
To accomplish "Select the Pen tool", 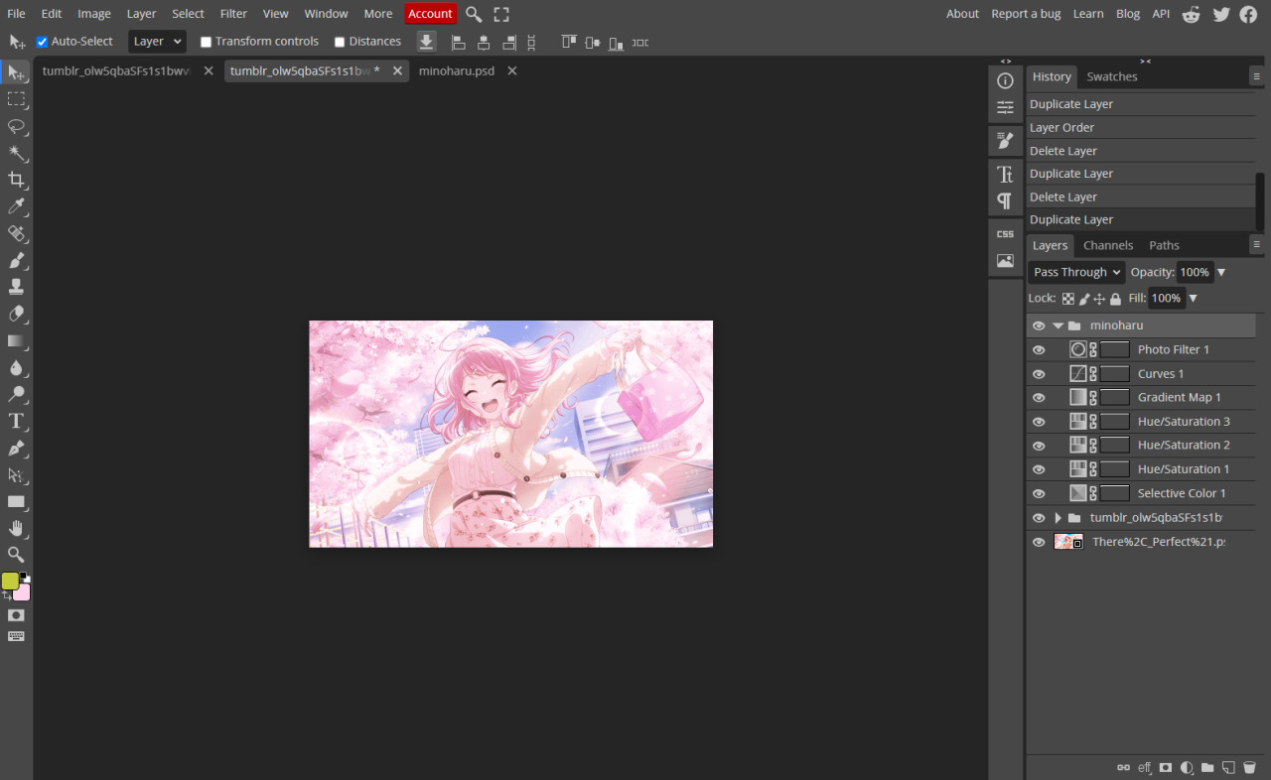I will (x=17, y=448).
